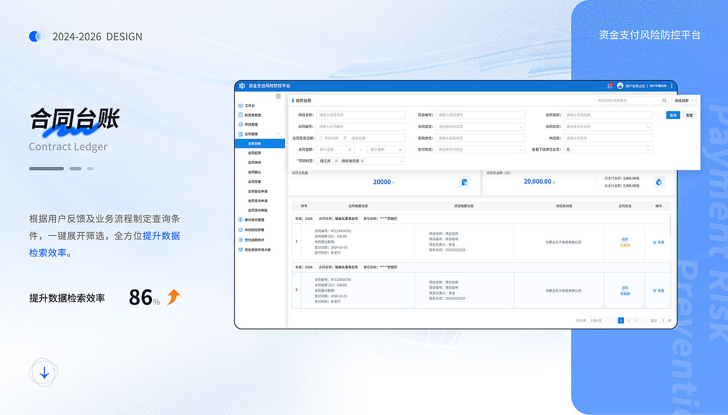Select page 2 in pagination

(628, 321)
